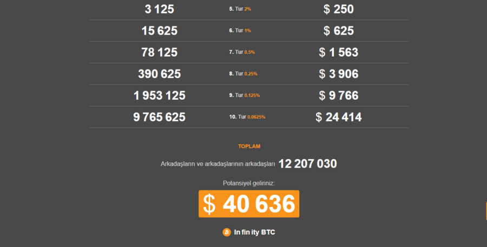Click the 9. Tur 0.125% label

coord(245,95)
